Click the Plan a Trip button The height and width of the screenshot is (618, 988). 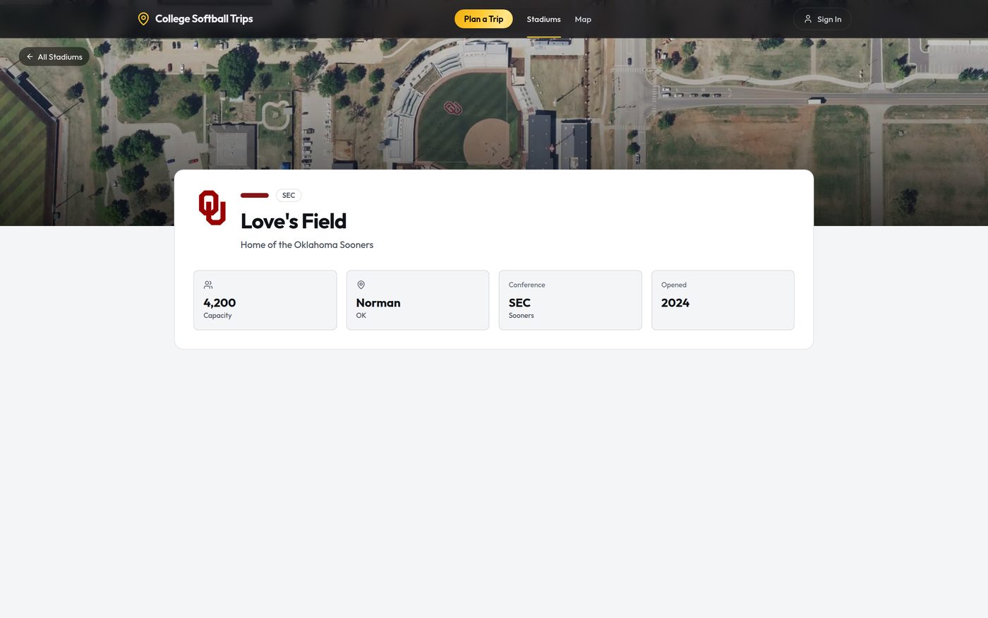483,19
